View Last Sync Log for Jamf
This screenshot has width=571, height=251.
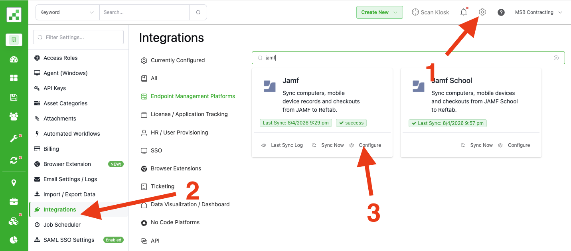click(x=283, y=145)
